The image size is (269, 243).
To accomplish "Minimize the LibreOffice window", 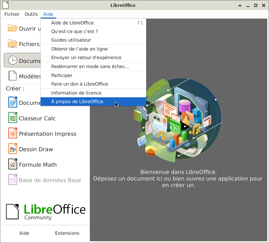I will tap(248, 5).
